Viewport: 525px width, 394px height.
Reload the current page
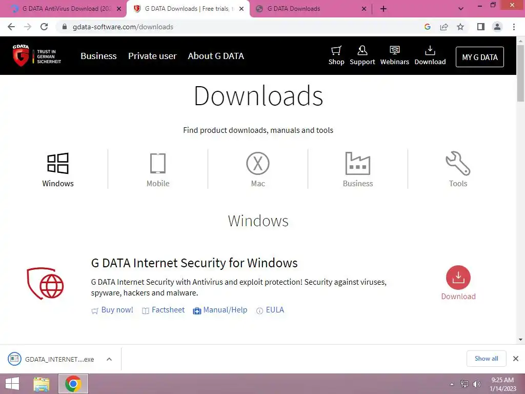(44, 27)
